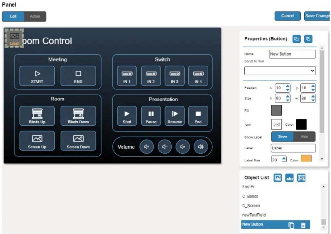
Task: Select the Presentation End button
Action: coord(198,116)
